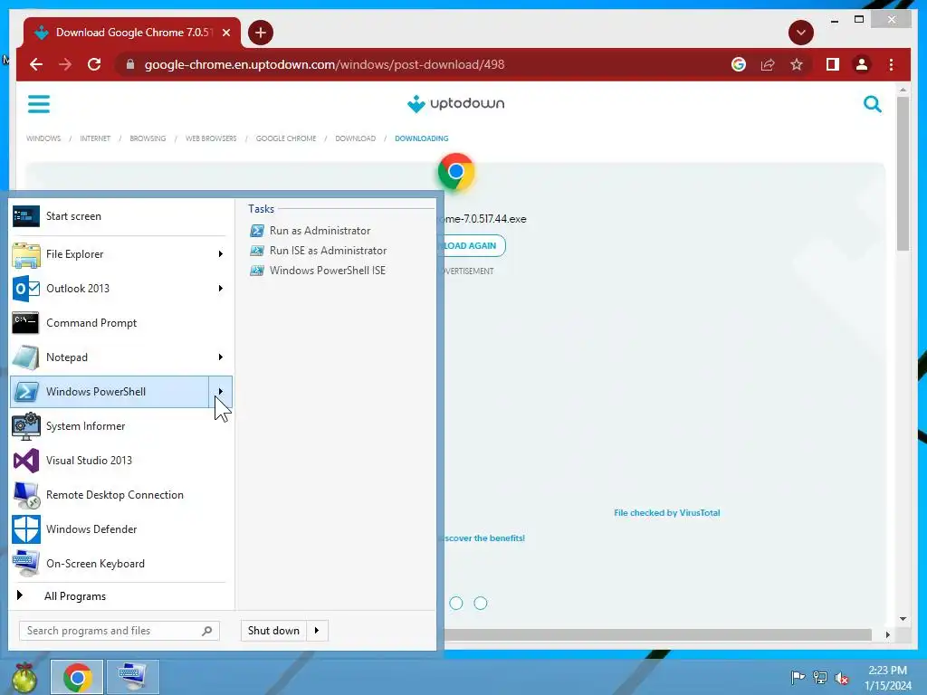Go forward in Chrome
Image resolution: width=927 pixels, height=695 pixels.
click(x=65, y=64)
